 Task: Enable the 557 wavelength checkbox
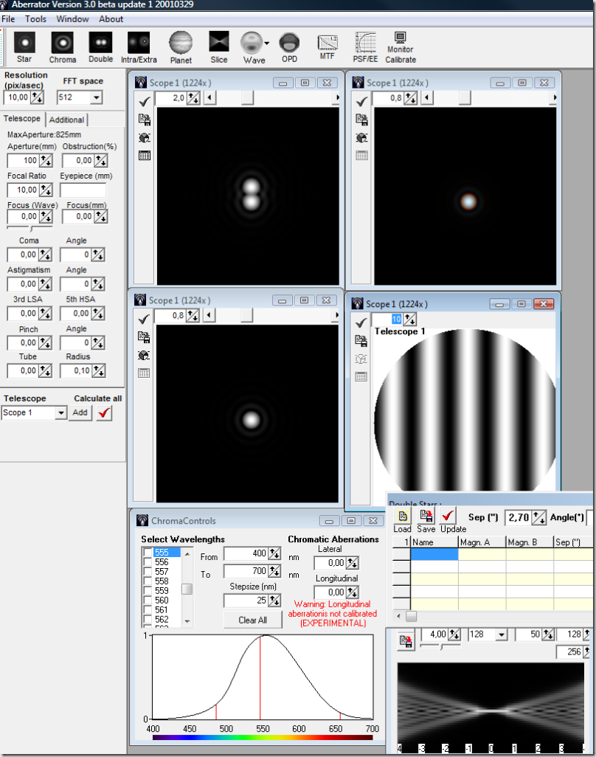[x=148, y=572]
